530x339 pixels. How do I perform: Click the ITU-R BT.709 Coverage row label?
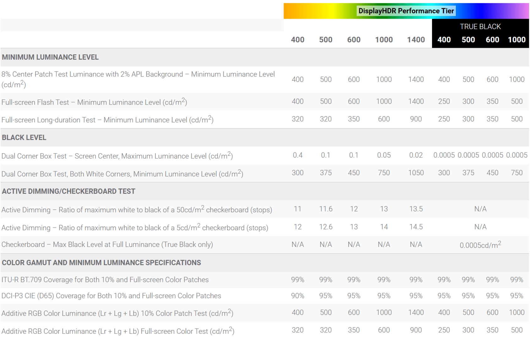[x=105, y=280]
